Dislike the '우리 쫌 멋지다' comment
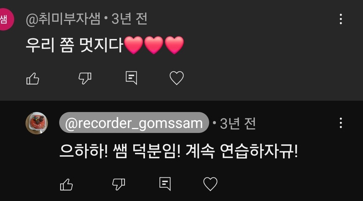363x201 pixels. tap(85, 78)
